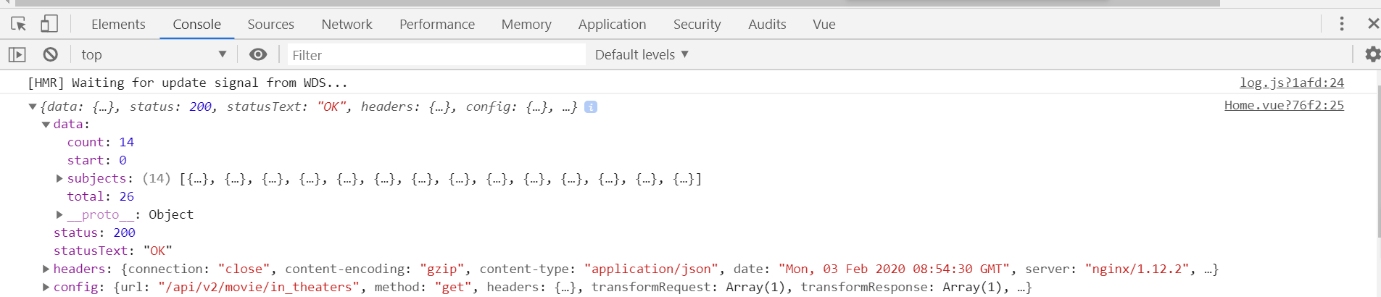Open the top context dropdown
Image resolution: width=1381 pixels, height=297 pixels.
coord(154,54)
